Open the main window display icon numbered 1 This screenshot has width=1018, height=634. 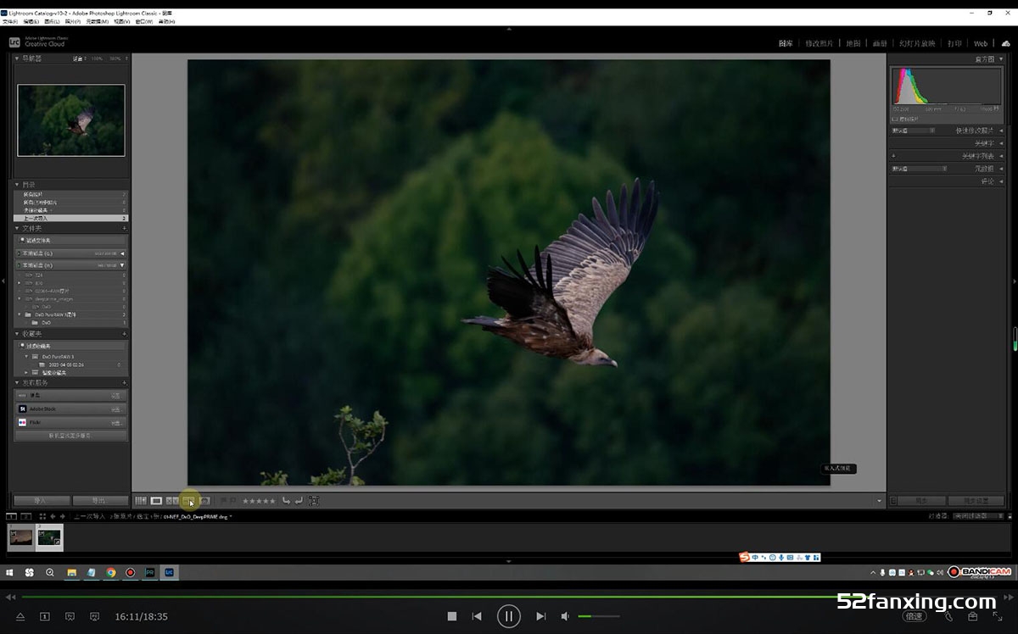(x=11, y=516)
